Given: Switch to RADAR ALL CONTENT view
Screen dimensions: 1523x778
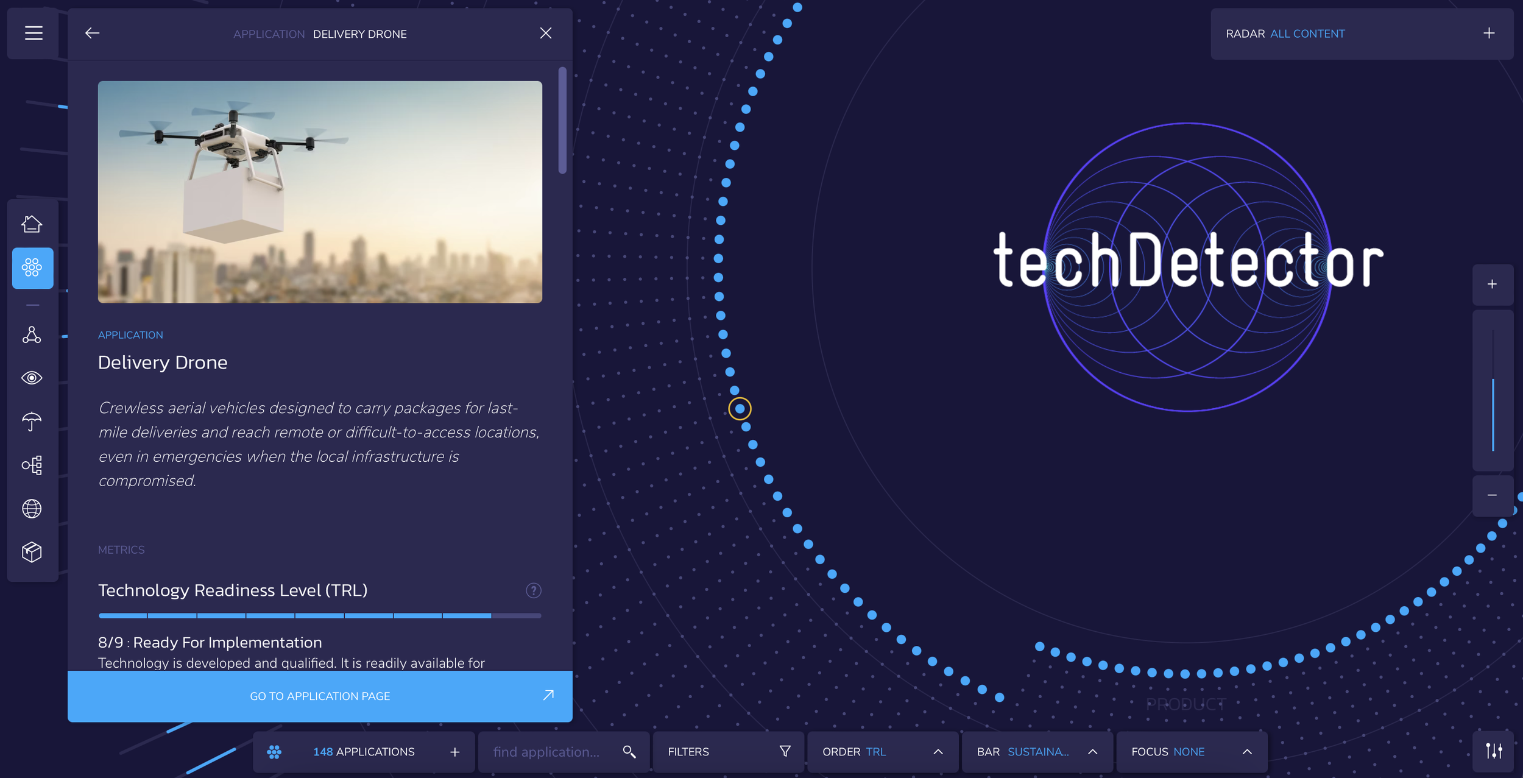Looking at the screenshot, I should (1307, 34).
